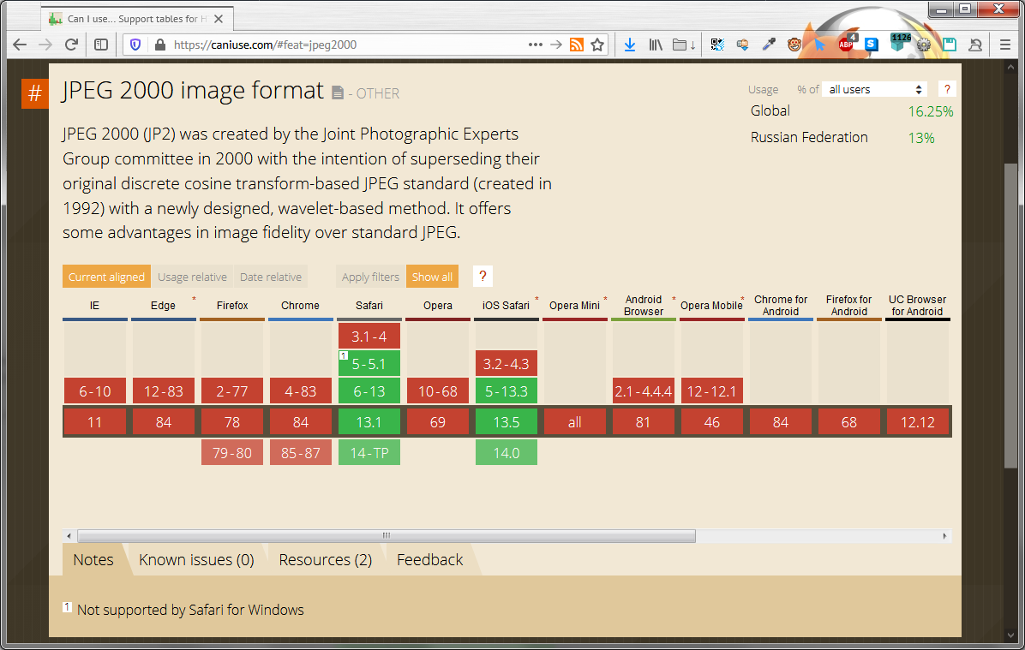Bookmark this page with the star
Image resolution: width=1025 pixels, height=650 pixels.
click(596, 45)
